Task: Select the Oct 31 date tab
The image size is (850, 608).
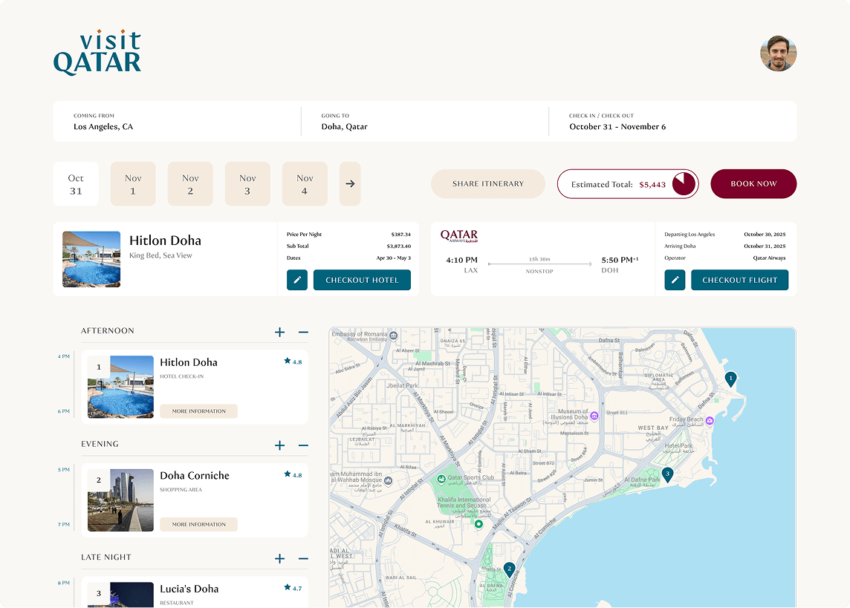Action: [76, 184]
